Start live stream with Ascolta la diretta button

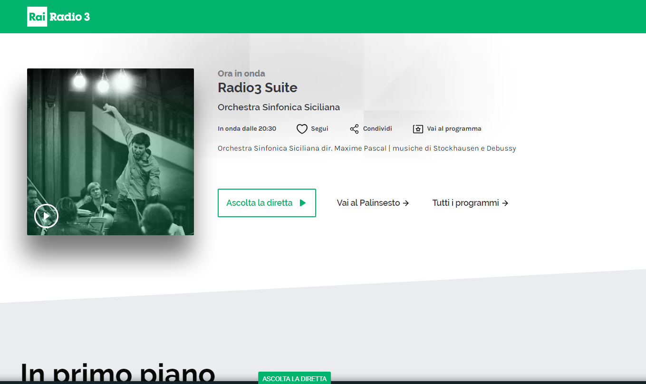click(267, 203)
